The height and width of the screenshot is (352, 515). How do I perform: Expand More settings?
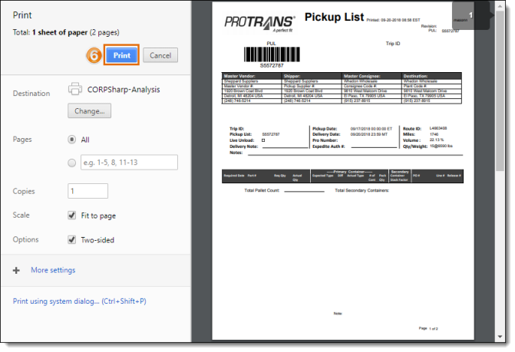(53, 270)
